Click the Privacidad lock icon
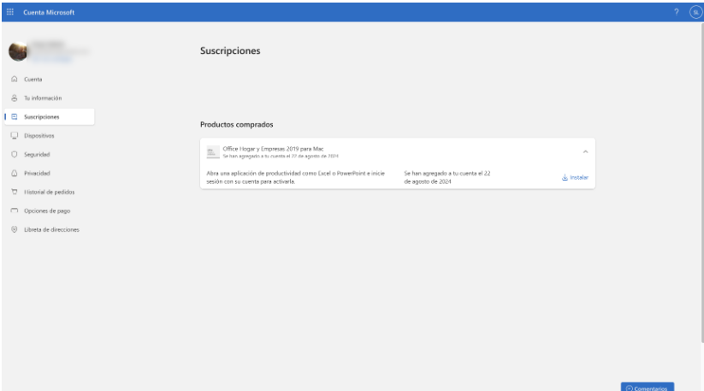 pos(15,174)
